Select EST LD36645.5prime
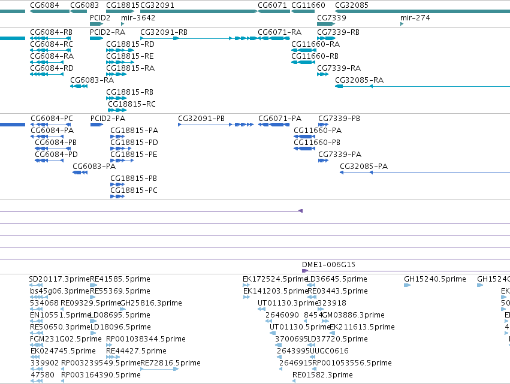The width and height of the screenshot is (510, 384). 337,279
